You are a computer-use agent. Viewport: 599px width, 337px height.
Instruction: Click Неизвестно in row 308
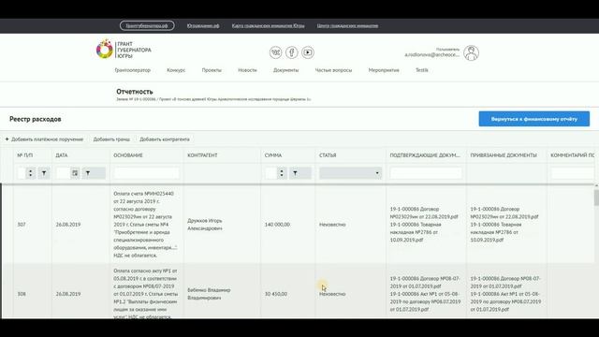pyautogui.click(x=332, y=294)
